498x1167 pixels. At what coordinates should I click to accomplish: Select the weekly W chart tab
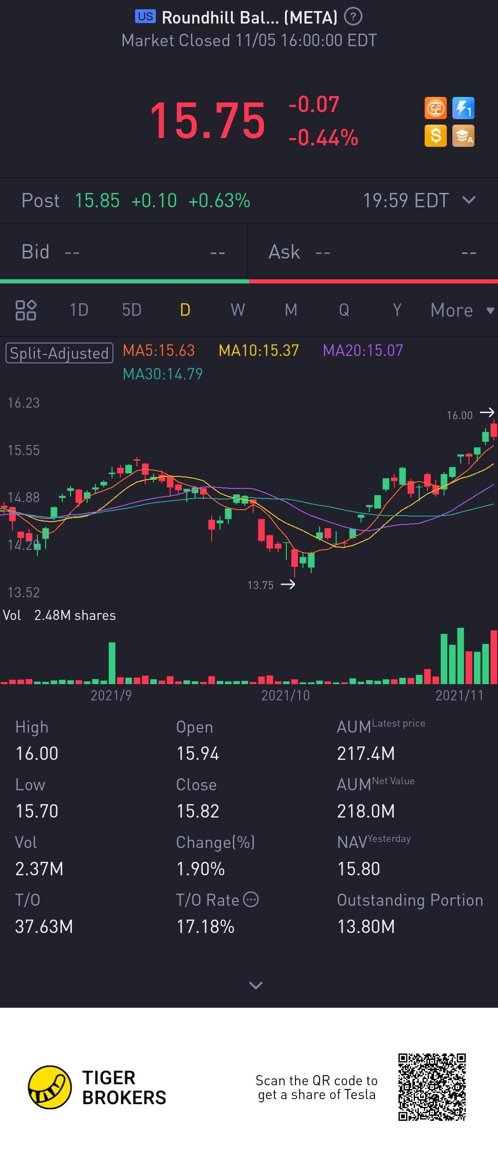(x=238, y=310)
